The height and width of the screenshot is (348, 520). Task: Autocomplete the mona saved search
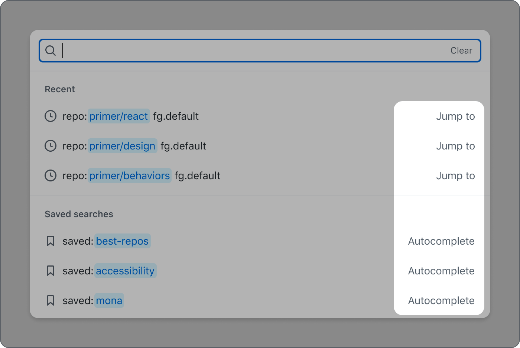coord(441,300)
